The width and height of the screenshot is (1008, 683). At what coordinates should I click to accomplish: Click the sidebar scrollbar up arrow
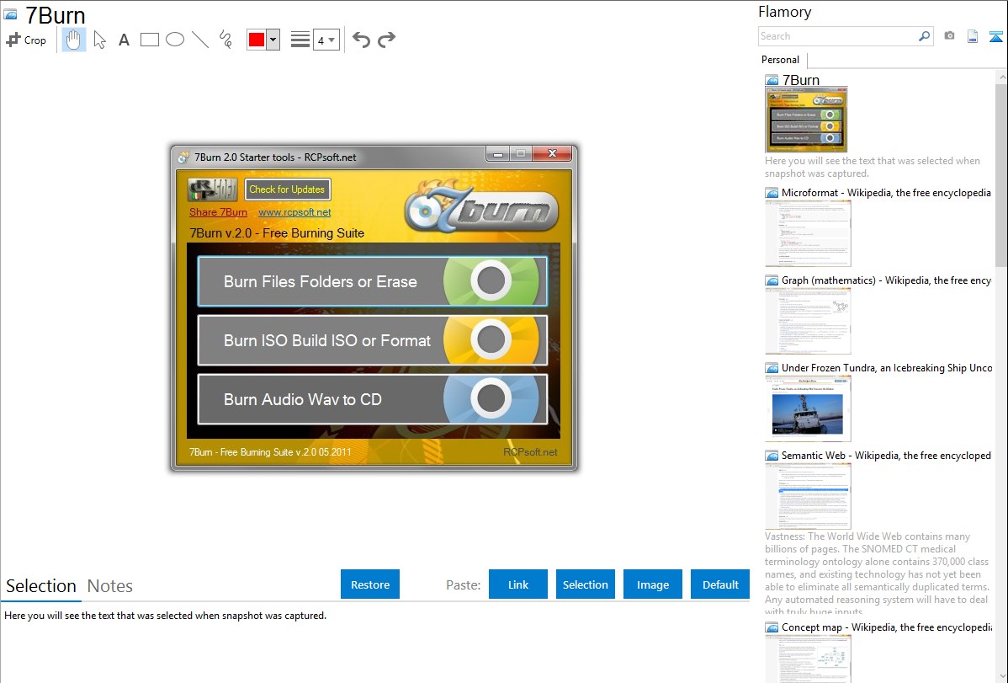click(1001, 77)
